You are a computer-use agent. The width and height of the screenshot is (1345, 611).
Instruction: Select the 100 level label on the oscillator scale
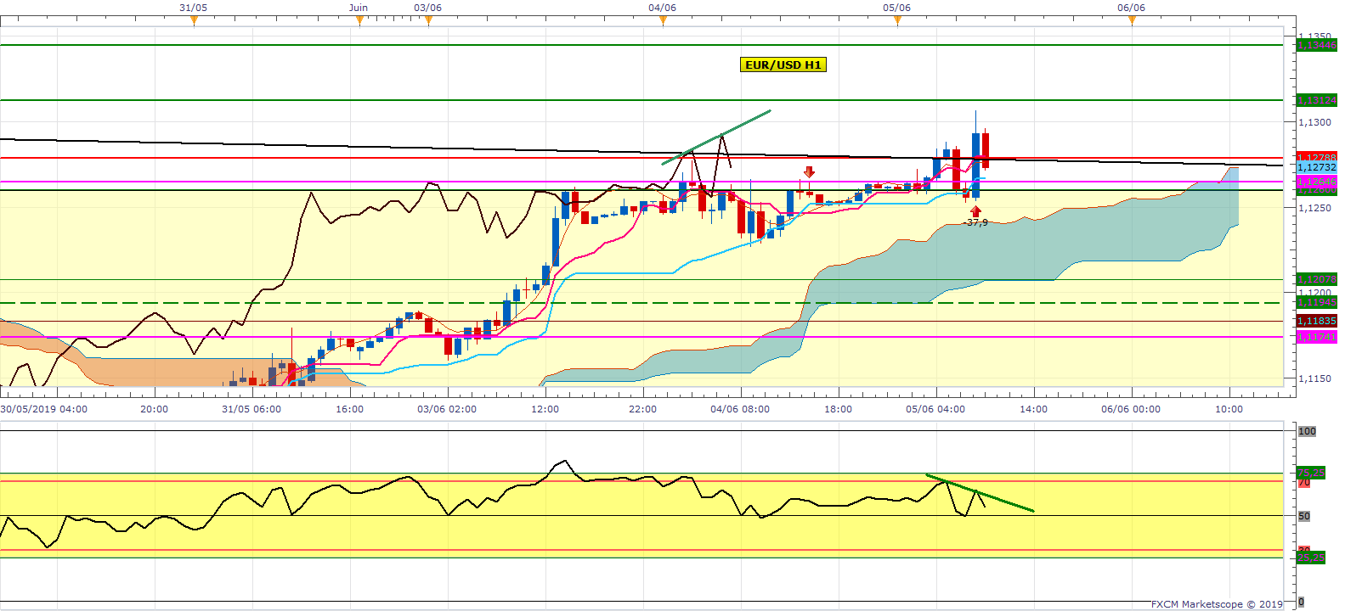click(1307, 431)
